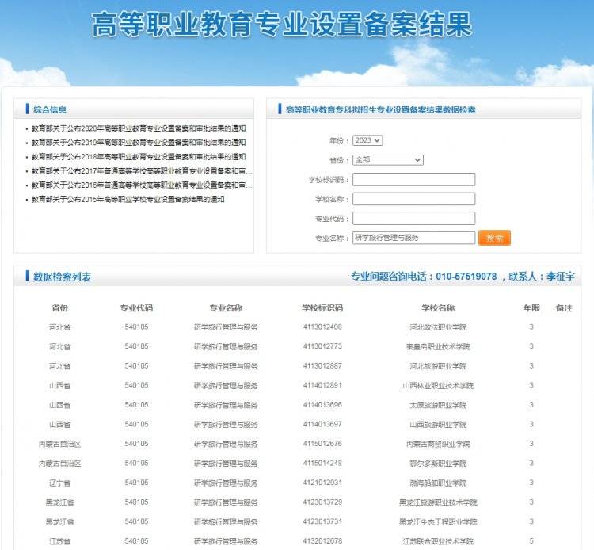
Task: Click the 学校名称 input field
Action: click(413, 199)
